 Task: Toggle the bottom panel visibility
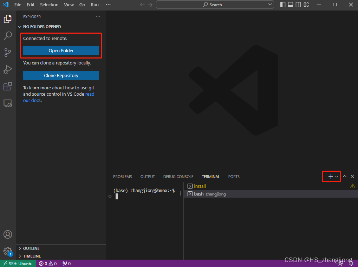pos(291,5)
